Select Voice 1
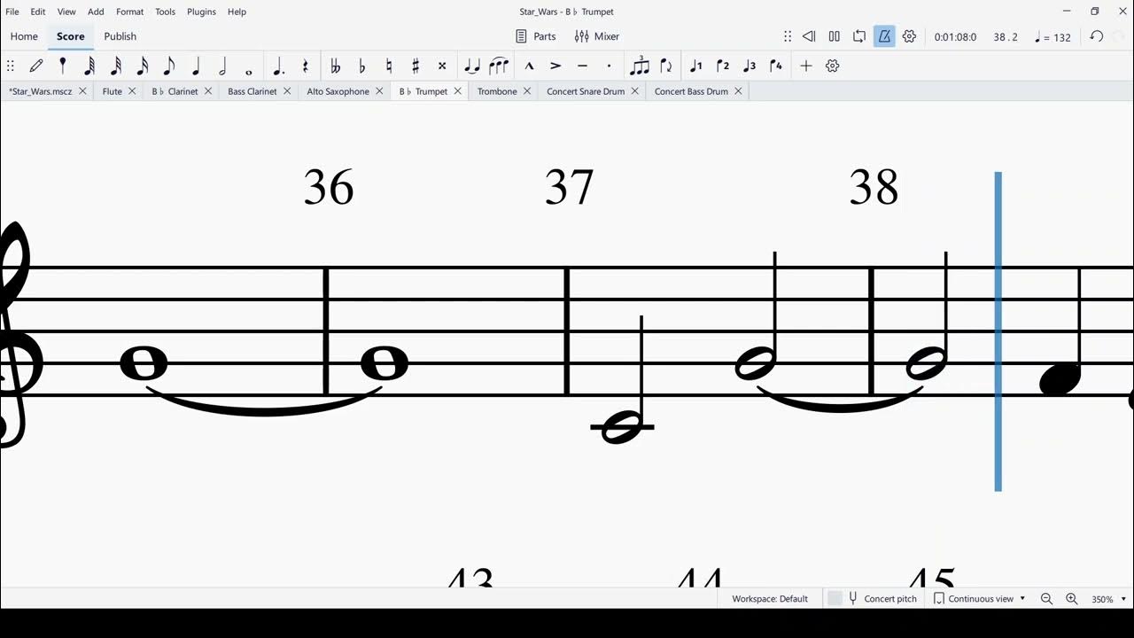Viewport: 1134px width, 638px height. (x=696, y=66)
